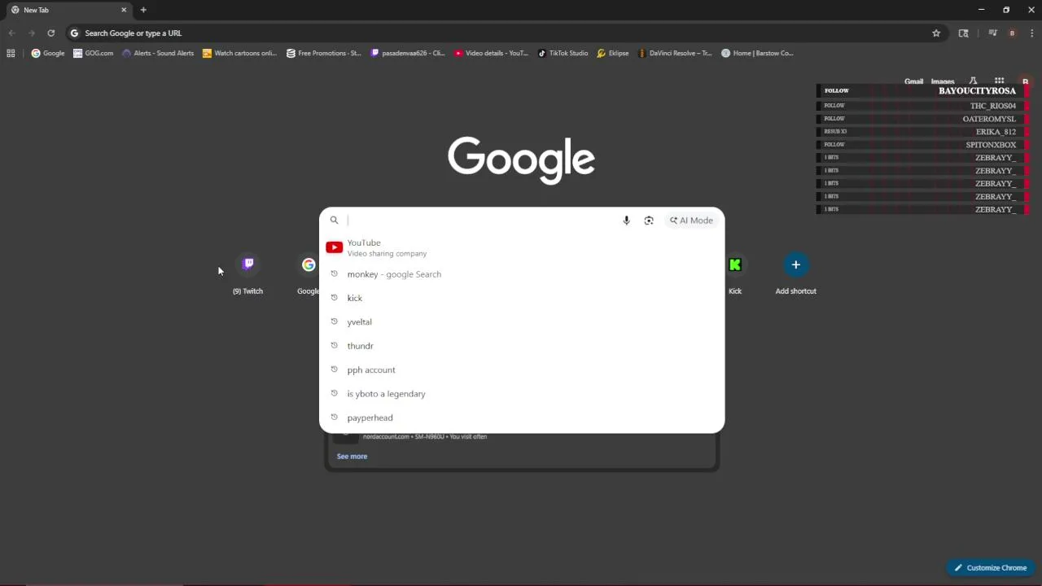Focus the Google search text field

click(480, 221)
